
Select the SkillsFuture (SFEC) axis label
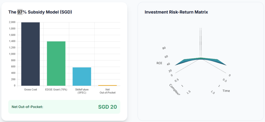tap(82, 91)
